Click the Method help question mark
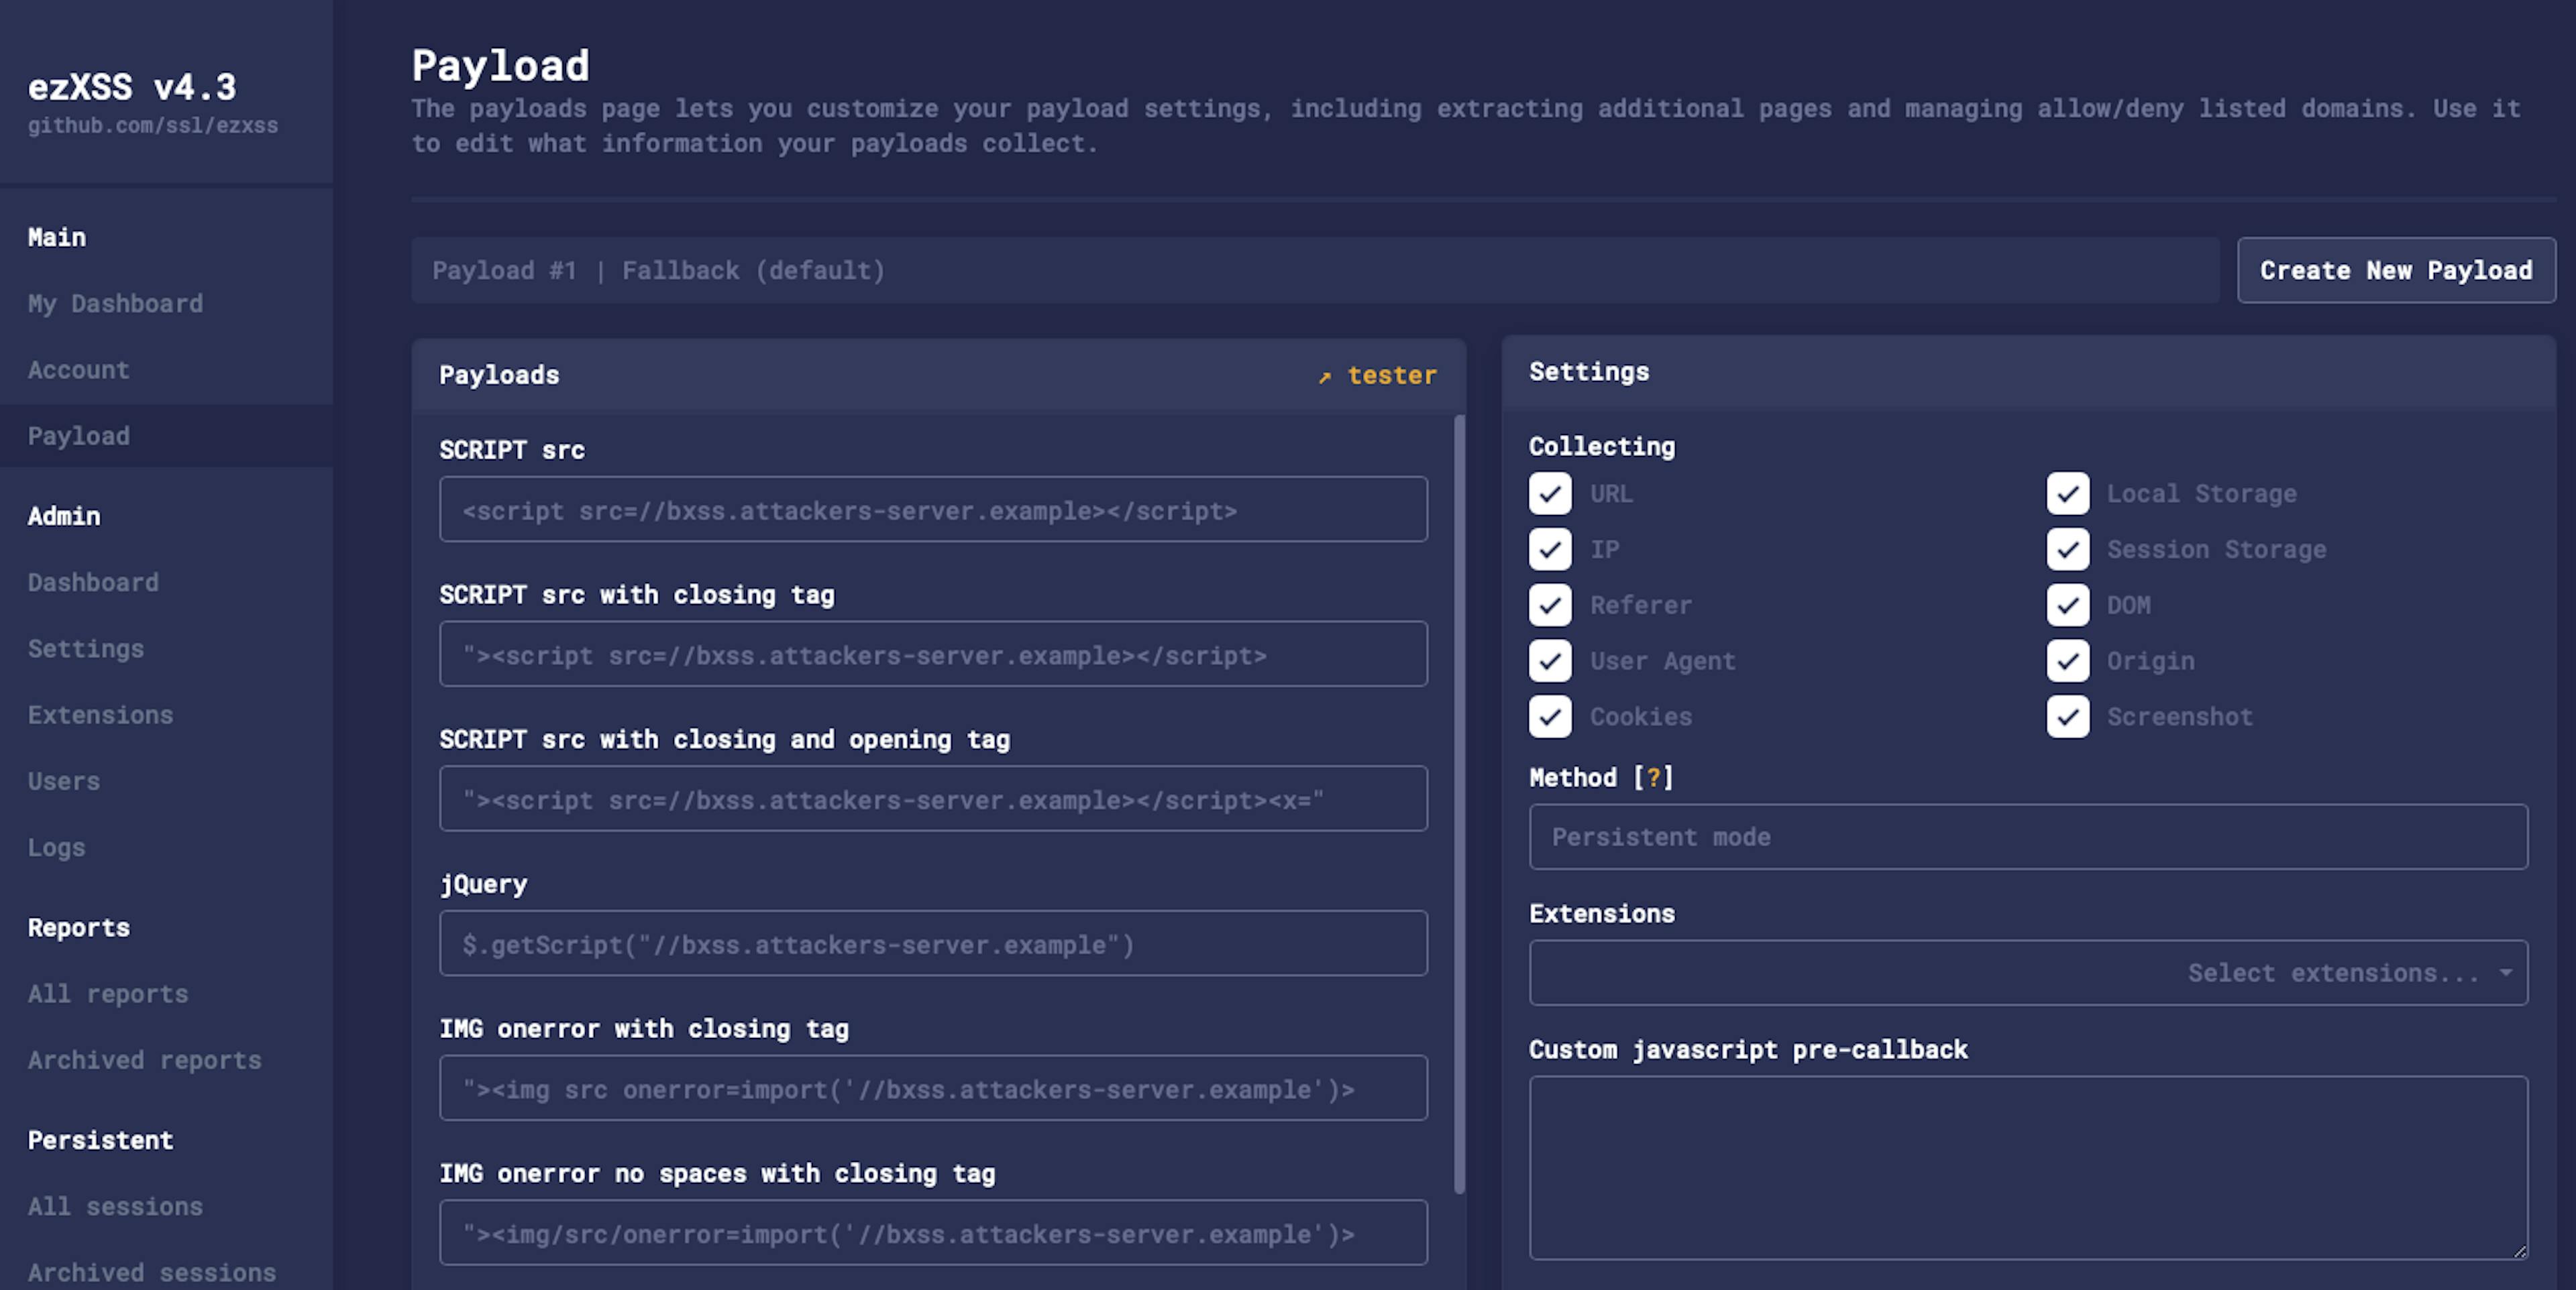 coord(1653,777)
